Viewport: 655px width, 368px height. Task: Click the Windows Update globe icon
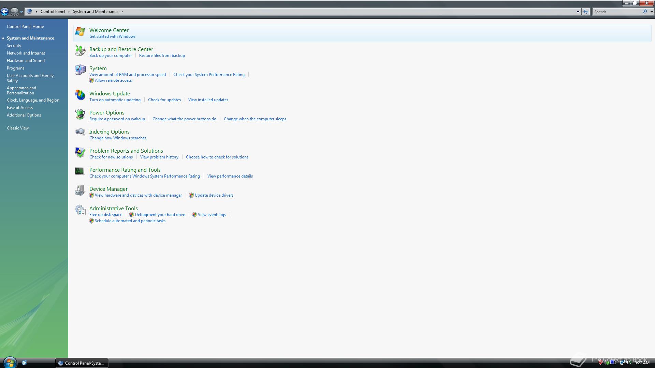[80, 95]
